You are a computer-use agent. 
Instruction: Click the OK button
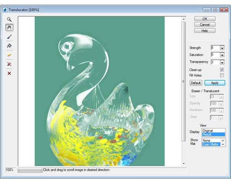click(x=205, y=19)
